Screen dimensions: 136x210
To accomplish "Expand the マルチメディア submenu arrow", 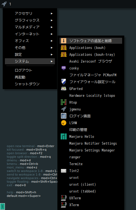I will 52,27.
